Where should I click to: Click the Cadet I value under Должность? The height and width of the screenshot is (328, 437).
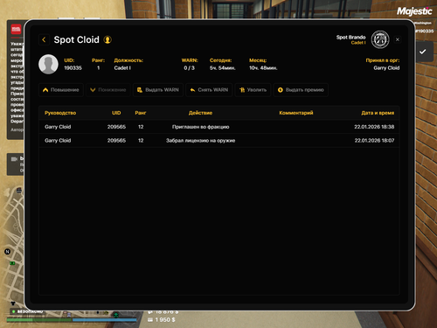click(122, 68)
